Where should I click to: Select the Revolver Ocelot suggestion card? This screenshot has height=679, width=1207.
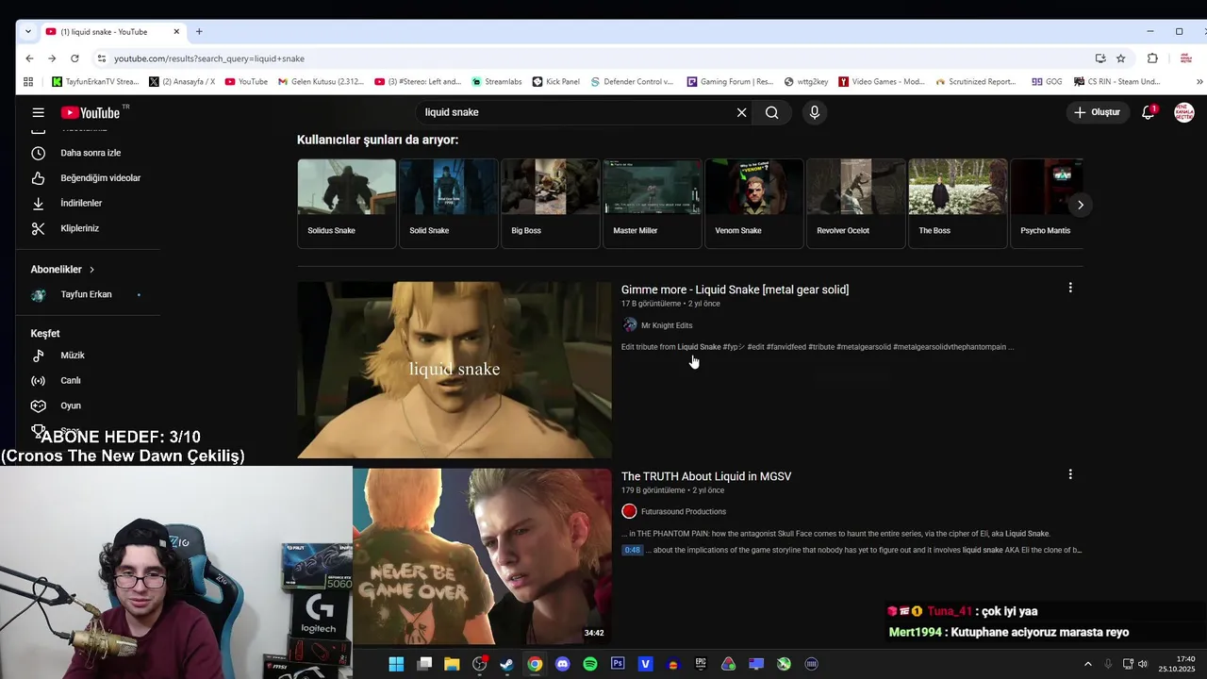pyautogui.click(x=856, y=204)
